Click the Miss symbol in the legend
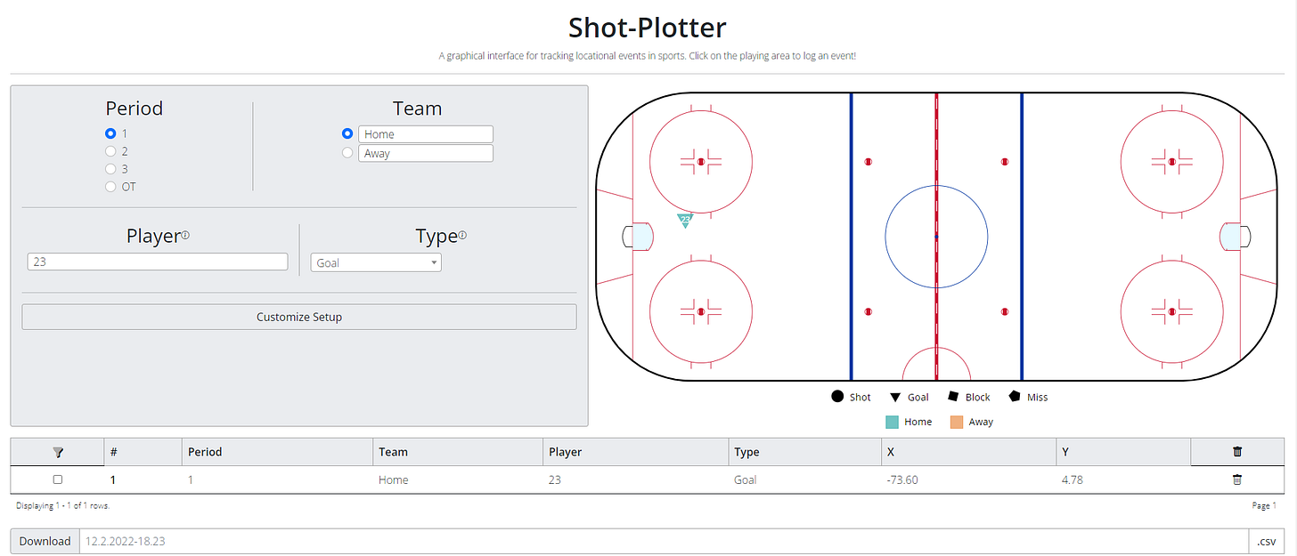The width and height of the screenshot is (1297, 556). tap(1015, 396)
